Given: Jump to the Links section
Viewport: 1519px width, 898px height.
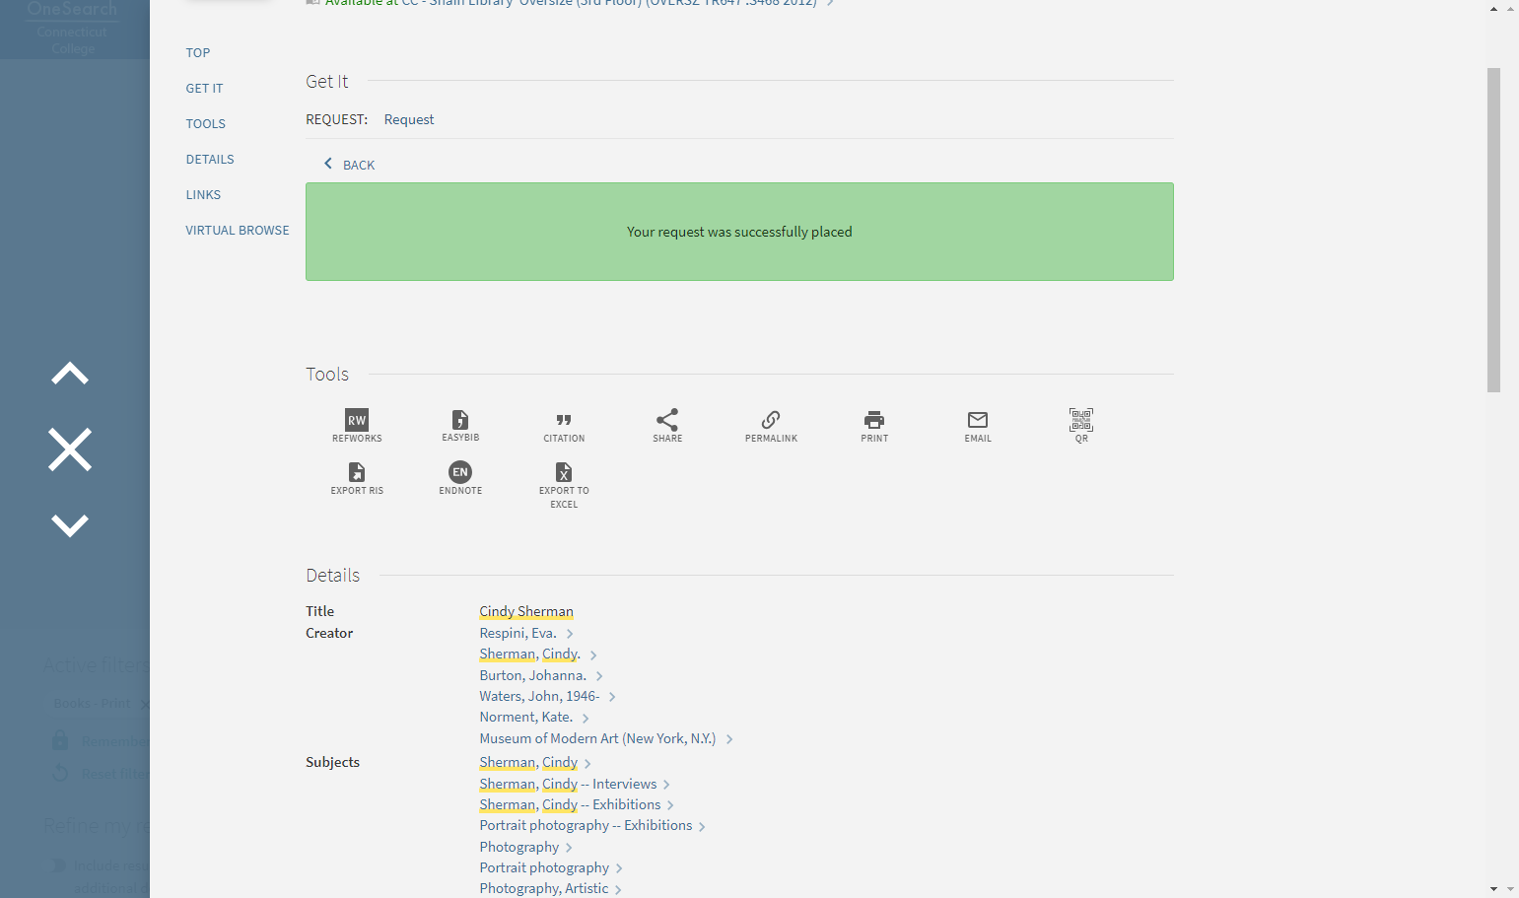Looking at the screenshot, I should (203, 195).
